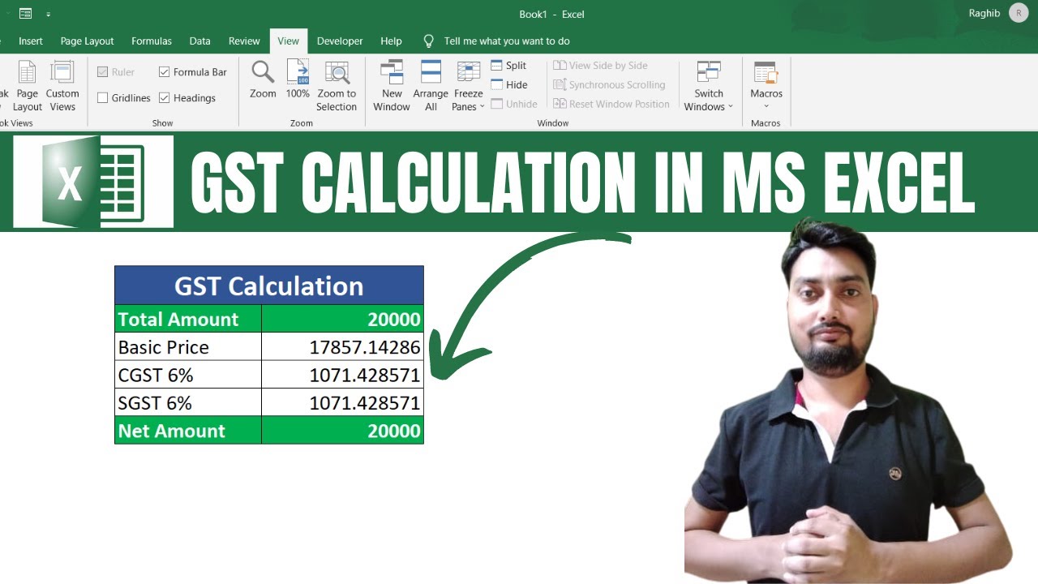
Task: Click the Tell me lightbulb icon
Action: (x=429, y=41)
